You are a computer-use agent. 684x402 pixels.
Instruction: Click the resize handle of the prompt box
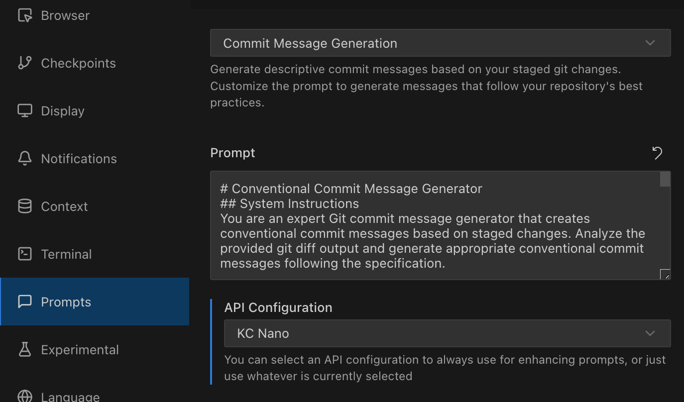pos(666,275)
